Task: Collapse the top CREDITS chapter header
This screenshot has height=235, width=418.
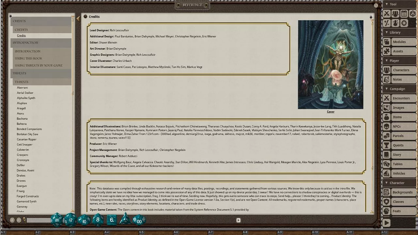Action: (41, 21)
